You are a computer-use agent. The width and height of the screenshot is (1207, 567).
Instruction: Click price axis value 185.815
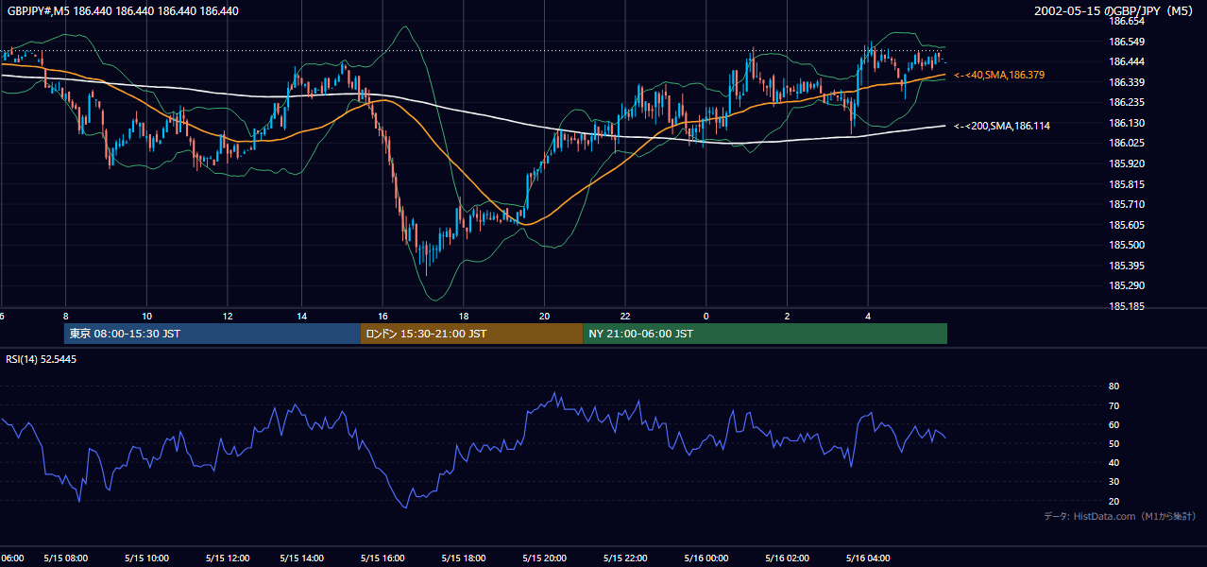1126,184
